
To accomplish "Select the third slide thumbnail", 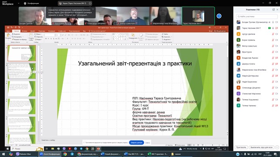I will 22,89.
